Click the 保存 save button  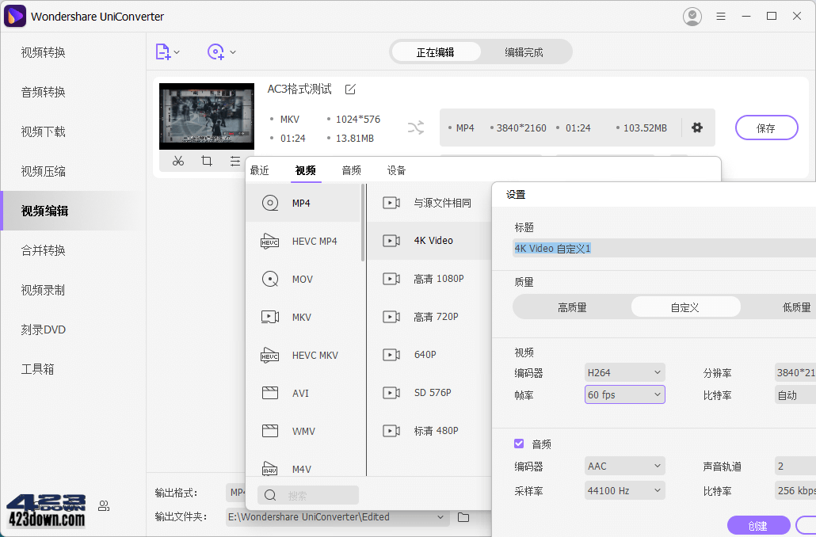point(765,128)
